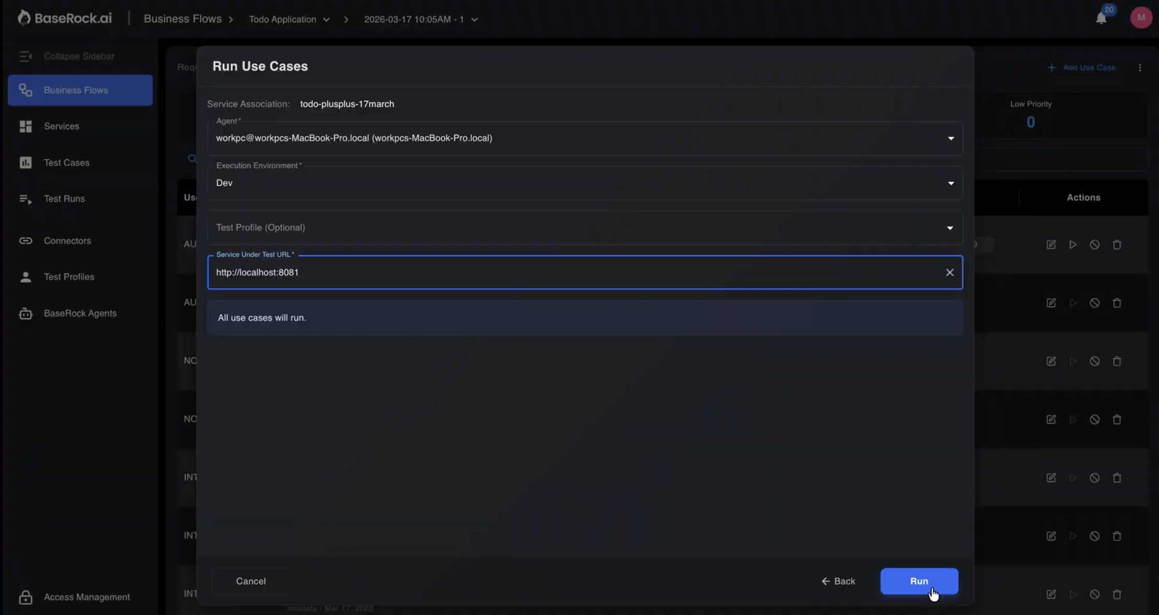This screenshot has width=1159, height=615.
Task: Click the disable icon in first row
Action: (x=1095, y=244)
